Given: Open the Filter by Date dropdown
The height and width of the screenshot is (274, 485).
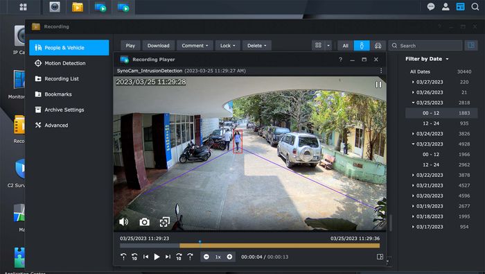Looking at the screenshot, I should click(x=427, y=59).
